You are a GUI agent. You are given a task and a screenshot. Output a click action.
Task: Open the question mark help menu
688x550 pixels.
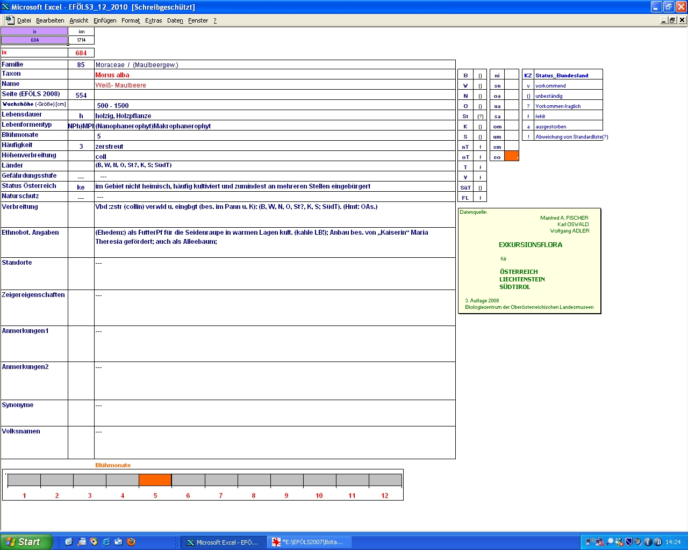click(x=215, y=20)
